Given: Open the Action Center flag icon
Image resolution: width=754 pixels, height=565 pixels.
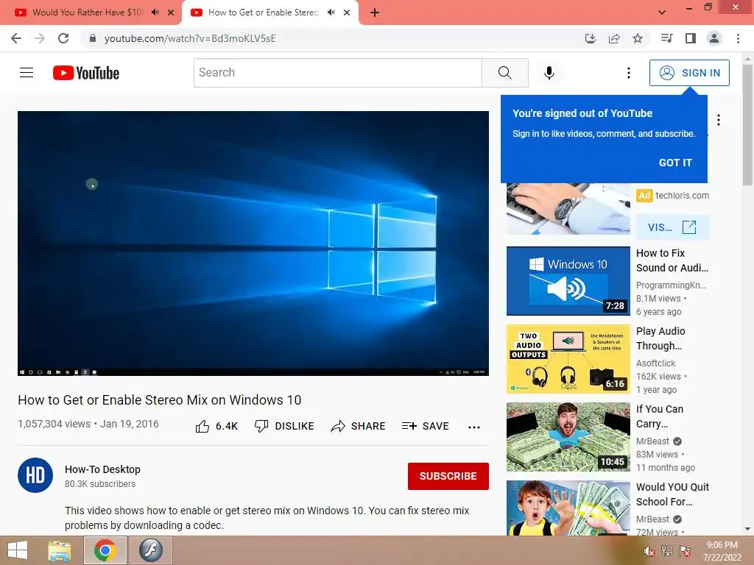Looking at the screenshot, I should [685, 551].
